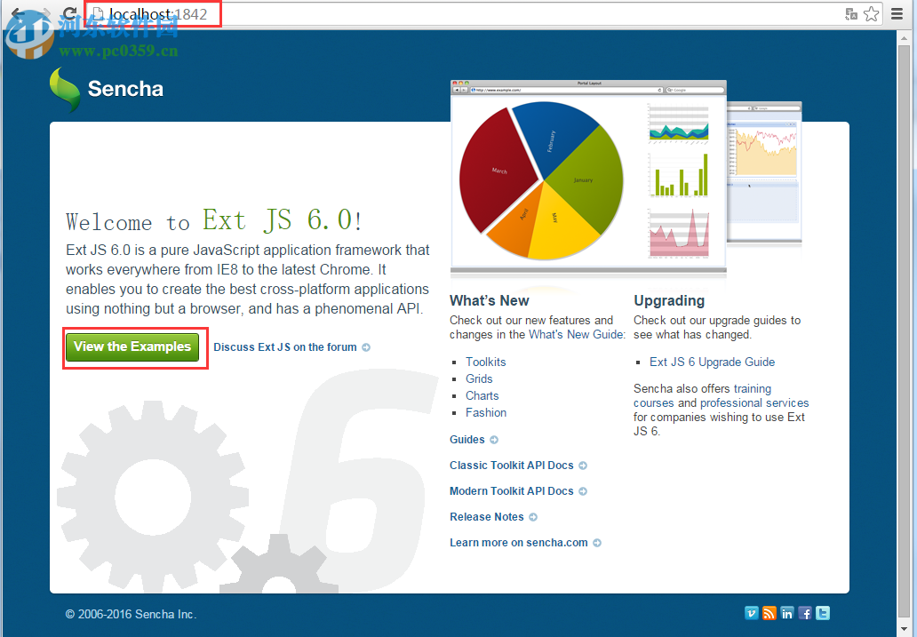Reload the page with the refresh icon
Viewport: 917px width, 637px height.
[68, 13]
